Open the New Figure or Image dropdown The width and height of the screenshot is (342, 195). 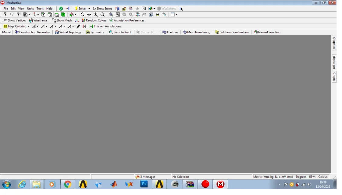pos(154,9)
